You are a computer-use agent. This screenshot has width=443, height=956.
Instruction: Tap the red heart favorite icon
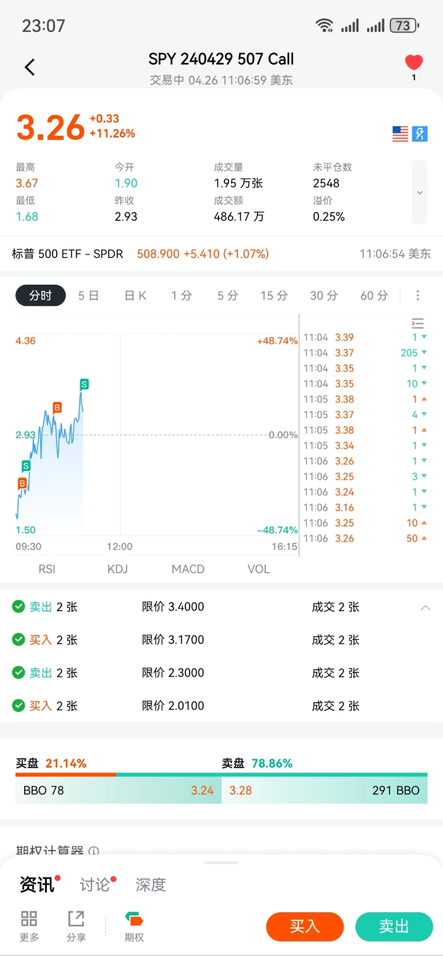pyautogui.click(x=413, y=63)
